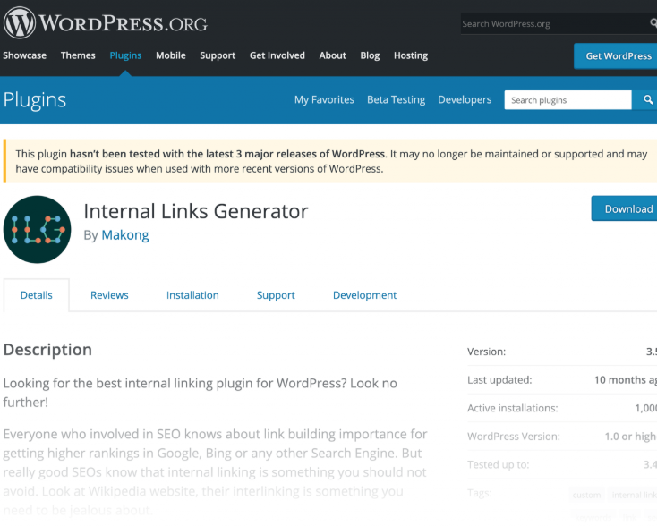Click the plugin search magnifier icon
The width and height of the screenshot is (657, 526).
[x=648, y=100]
